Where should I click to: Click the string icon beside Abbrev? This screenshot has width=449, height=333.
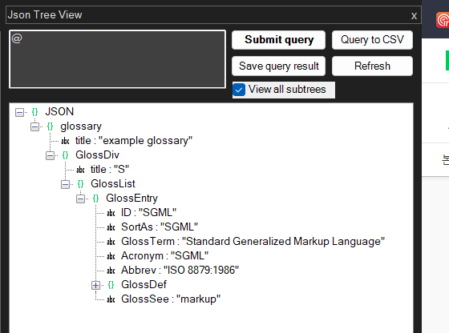[111, 271]
